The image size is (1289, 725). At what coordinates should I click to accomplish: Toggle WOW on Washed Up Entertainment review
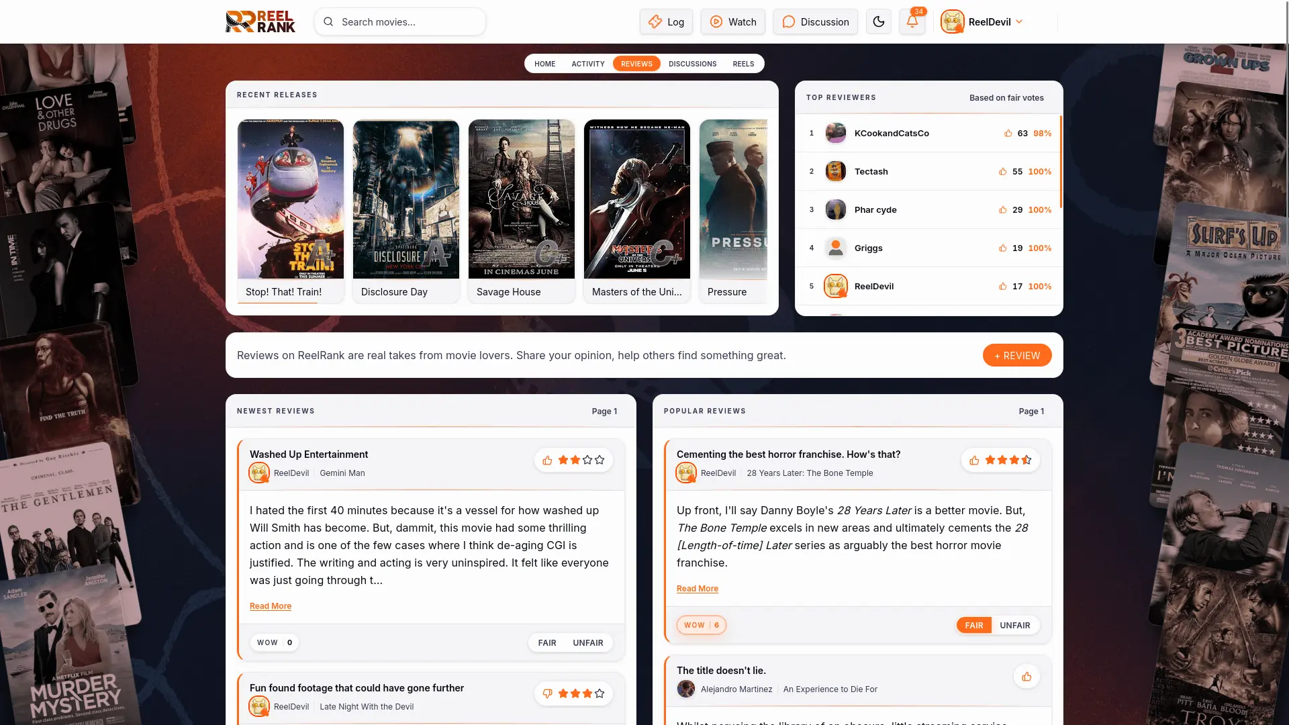point(275,642)
